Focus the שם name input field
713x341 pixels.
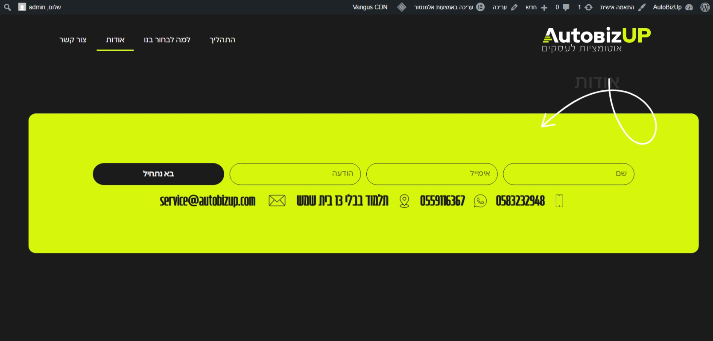coord(569,174)
